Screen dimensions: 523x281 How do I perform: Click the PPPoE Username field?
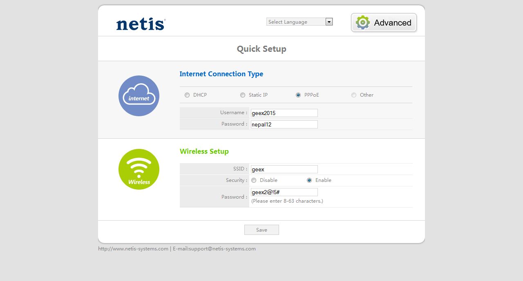click(x=284, y=113)
